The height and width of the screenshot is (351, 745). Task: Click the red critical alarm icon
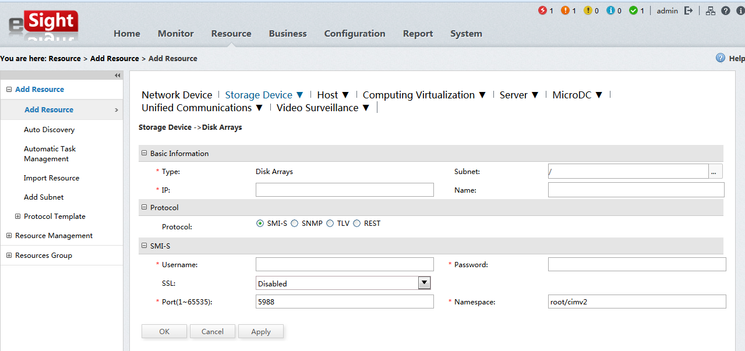543,10
